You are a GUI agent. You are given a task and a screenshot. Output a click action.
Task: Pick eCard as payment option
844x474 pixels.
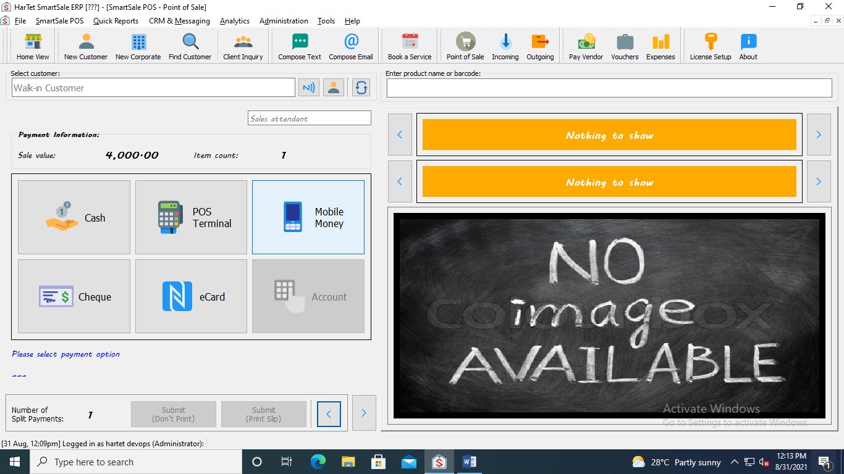[x=191, y=296]
